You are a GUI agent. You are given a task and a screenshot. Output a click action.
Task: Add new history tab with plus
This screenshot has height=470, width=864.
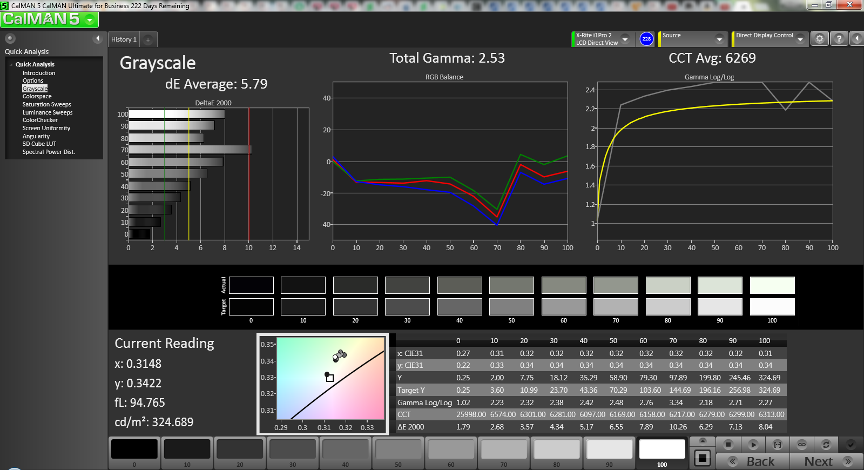tap(148, 40)
